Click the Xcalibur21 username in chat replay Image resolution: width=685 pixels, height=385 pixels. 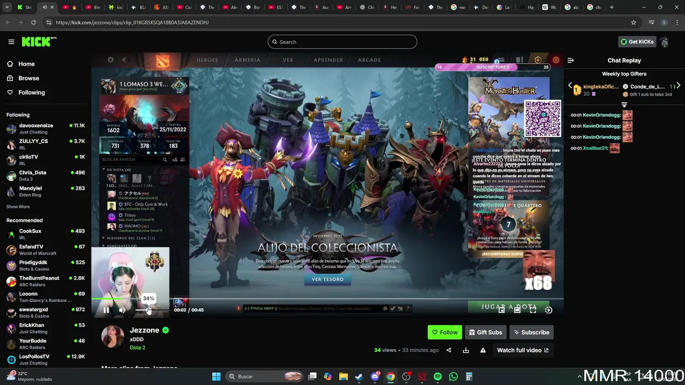595,148
